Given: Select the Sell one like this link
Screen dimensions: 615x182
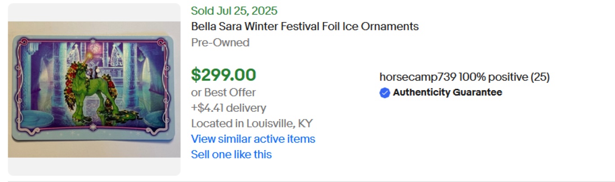Looking at the screenshot, I should pyautogui.click(x=231, y=155).
